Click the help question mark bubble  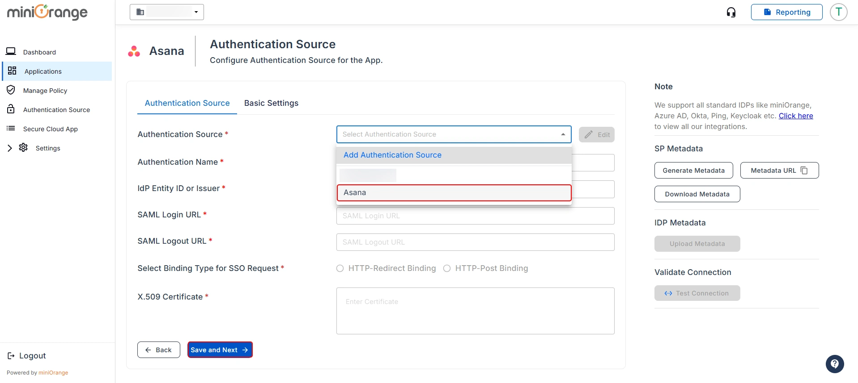pyautogui.click(x=835, y=364)
